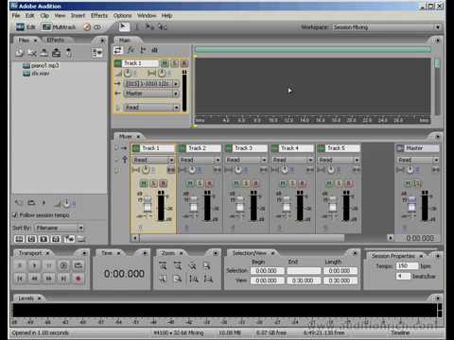Click Zoom Out Full Both Axes icon
454x340 pixels.
click(x=193, y=266)
